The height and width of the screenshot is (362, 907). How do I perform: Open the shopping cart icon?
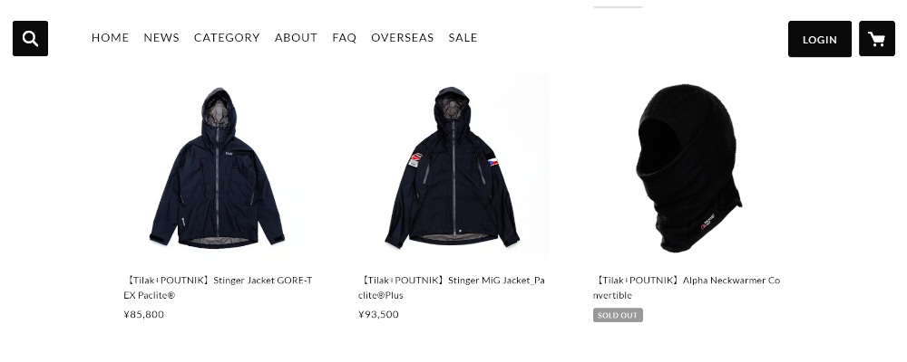876,39
